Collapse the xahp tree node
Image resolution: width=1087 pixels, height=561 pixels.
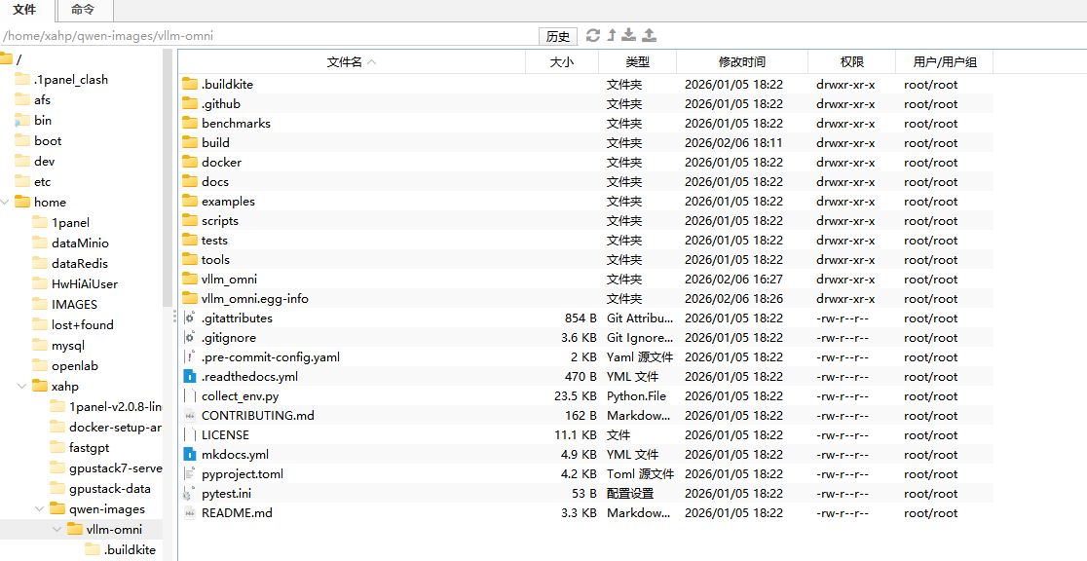click(x=22, y=387)
